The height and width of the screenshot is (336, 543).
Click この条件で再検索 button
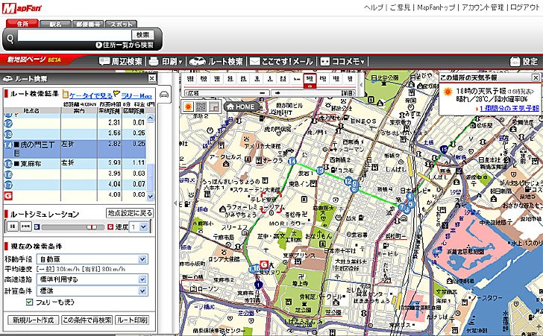coord(87,320)
